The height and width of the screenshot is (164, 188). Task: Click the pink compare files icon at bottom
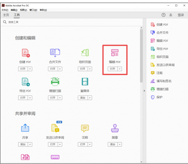pos(25,157)
